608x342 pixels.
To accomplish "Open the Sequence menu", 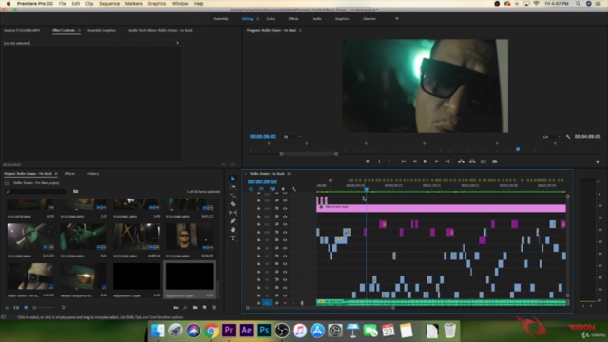I will click(x=109, y=4).
